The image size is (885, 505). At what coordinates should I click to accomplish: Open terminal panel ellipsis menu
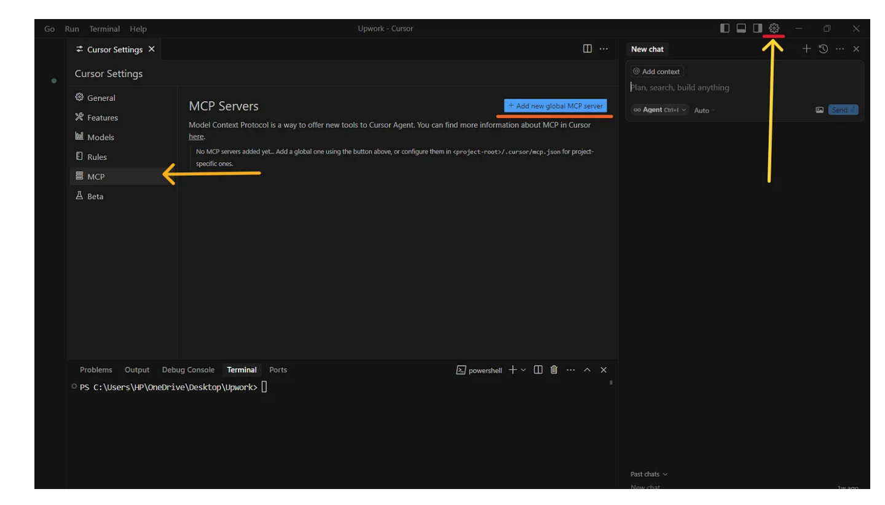[571, 370]
